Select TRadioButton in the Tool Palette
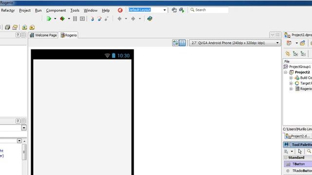 click(x=298, y=171)
